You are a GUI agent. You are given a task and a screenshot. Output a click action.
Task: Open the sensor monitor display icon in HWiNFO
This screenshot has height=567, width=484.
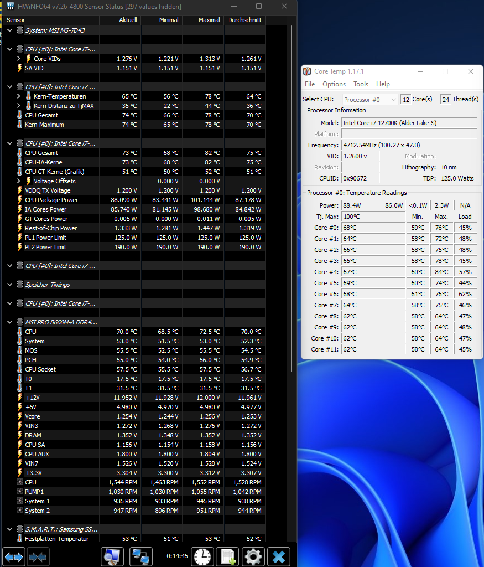tap(112, 556)
